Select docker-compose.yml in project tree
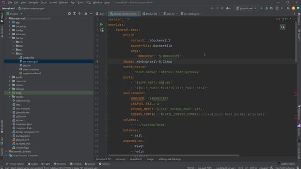The image size is (301, 169). coord(27,132)
